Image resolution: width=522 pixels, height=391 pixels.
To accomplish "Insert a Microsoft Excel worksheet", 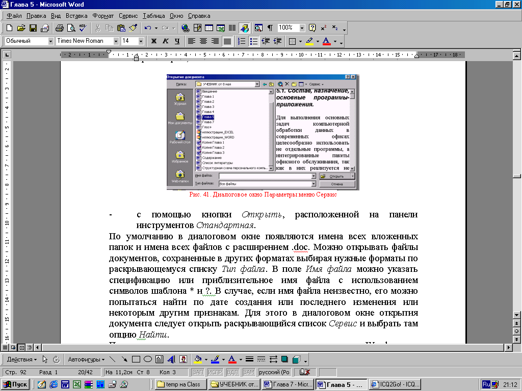I will click(x=220, y=28).
